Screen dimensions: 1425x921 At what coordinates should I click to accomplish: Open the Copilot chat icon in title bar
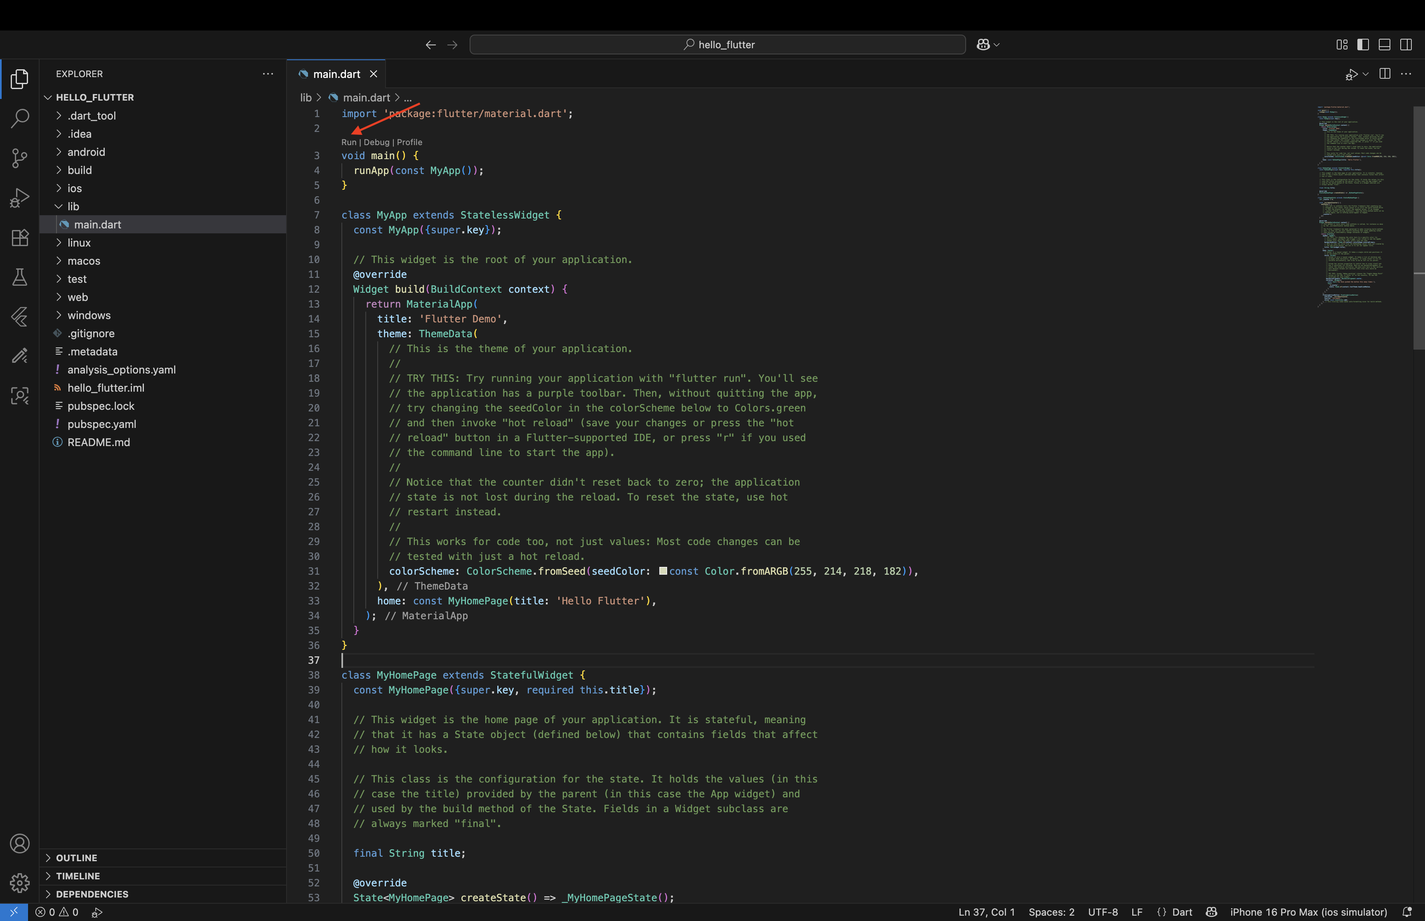tap(983, 45)
